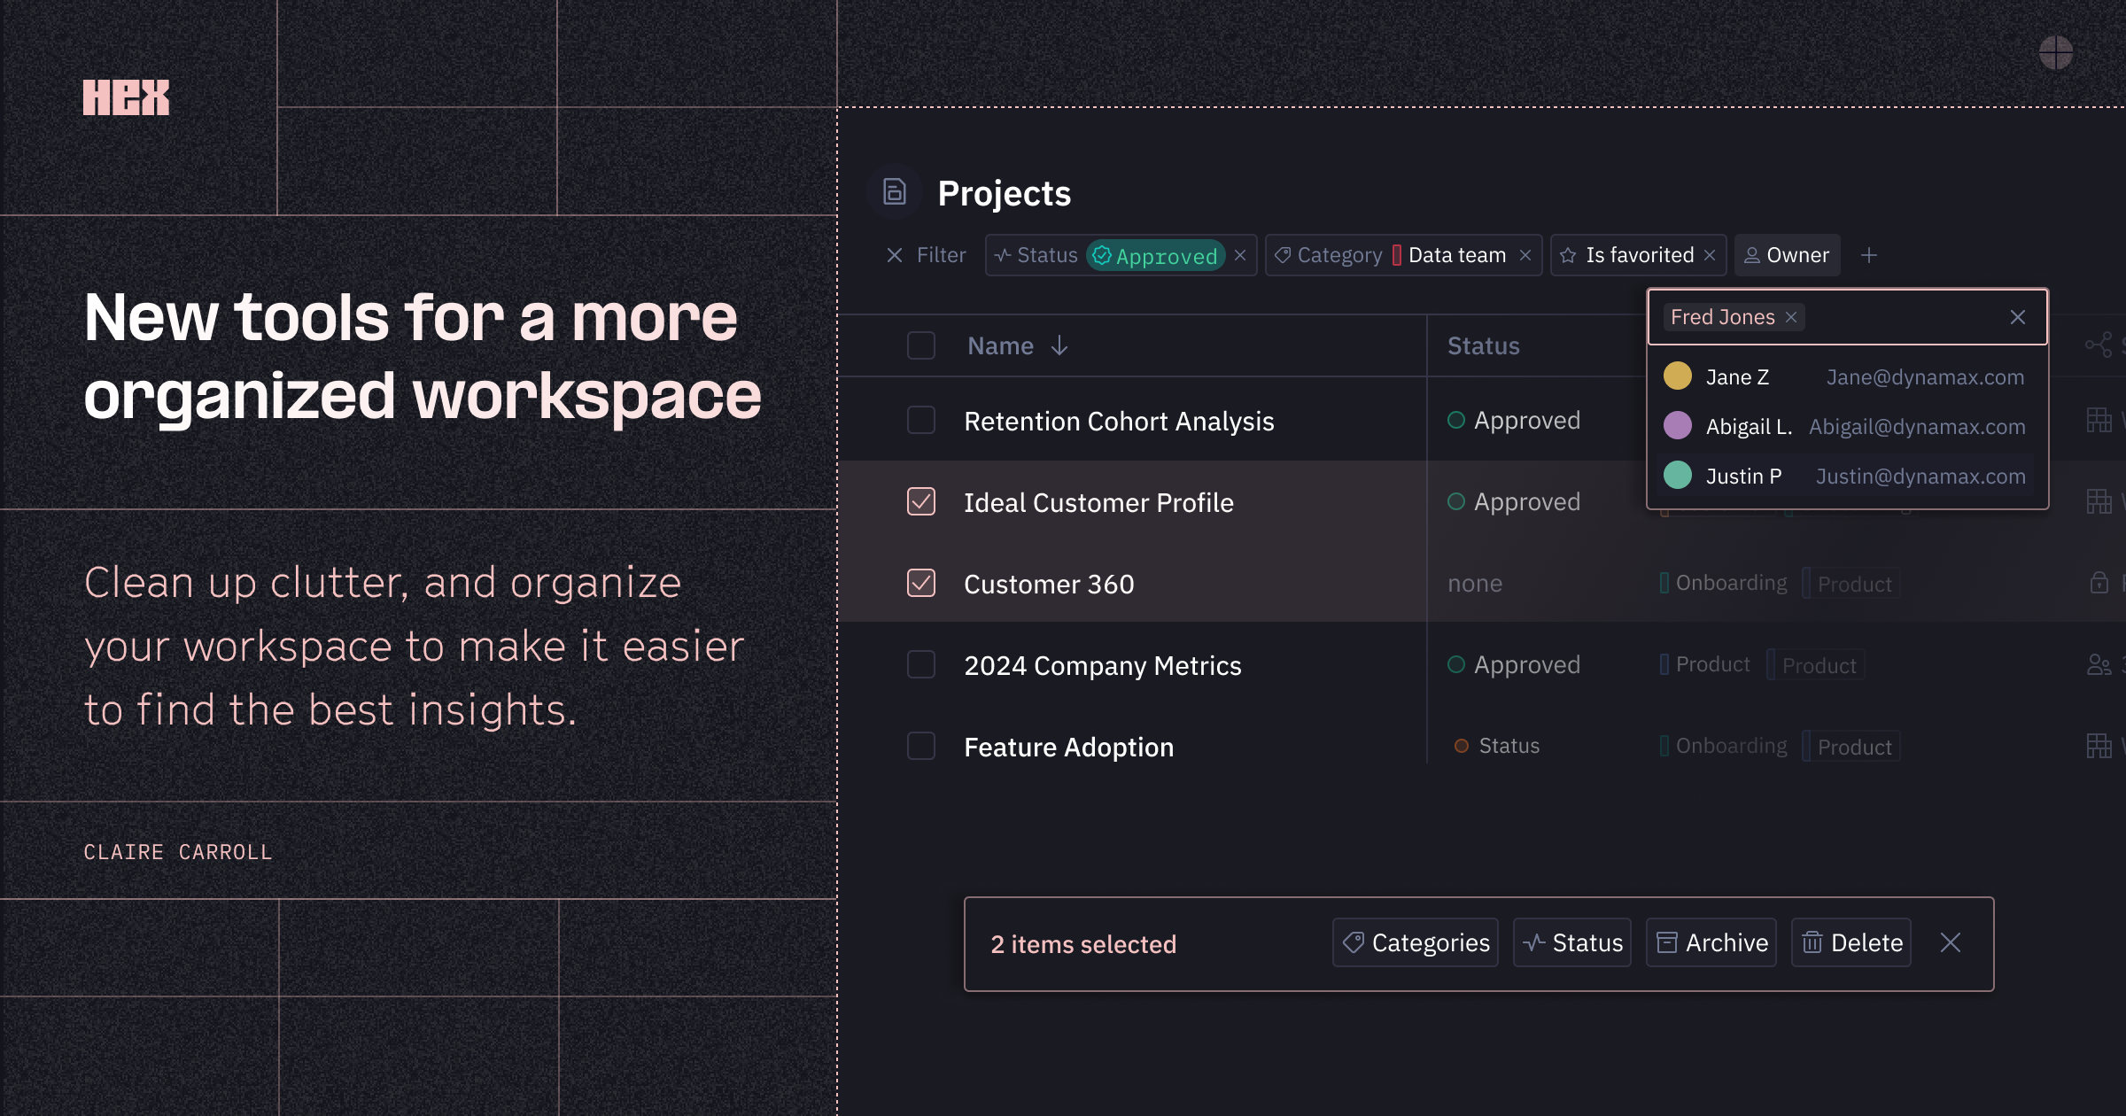This screenshot has width=2126, height=1116.
Task: Dismiss the items selected action bar
Action: (x=1951, y=942)
